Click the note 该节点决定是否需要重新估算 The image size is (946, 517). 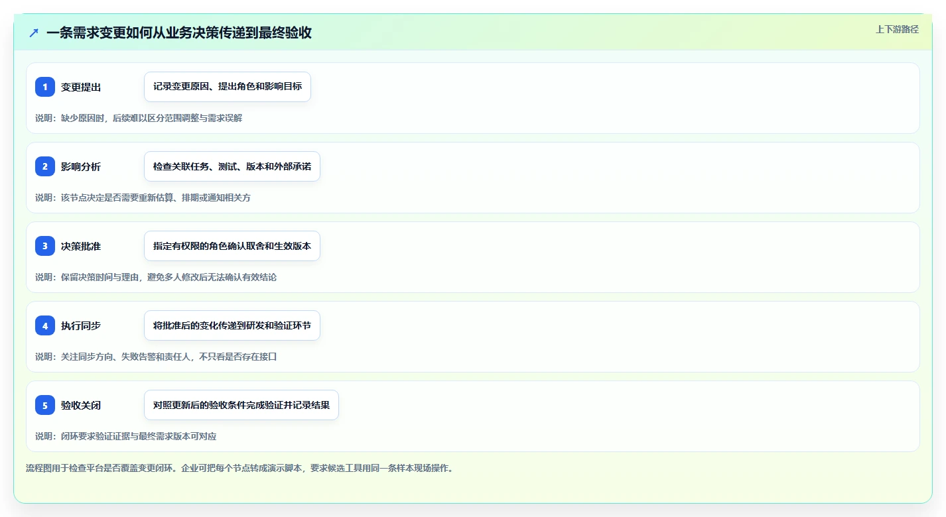143,198
